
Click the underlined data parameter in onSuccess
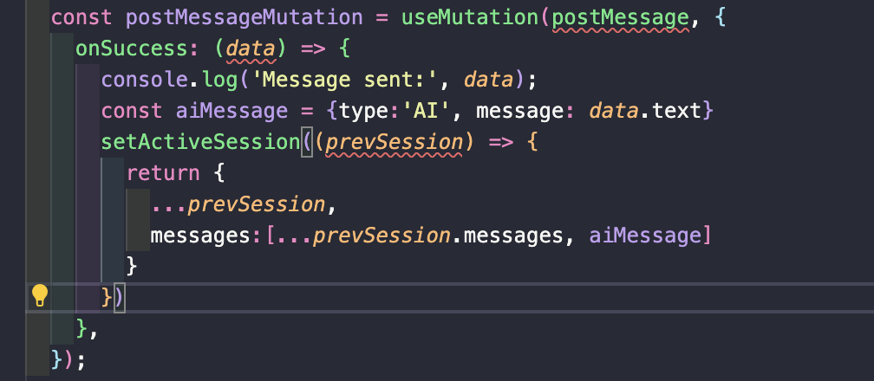pyautogui.click(x=251, y=49)
